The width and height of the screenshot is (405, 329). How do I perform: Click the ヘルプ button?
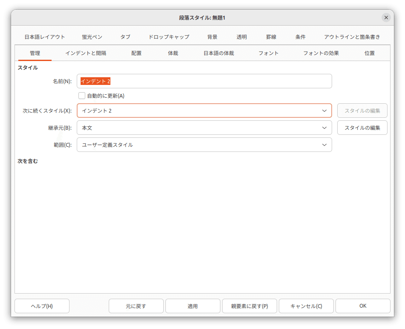(42, 306)
